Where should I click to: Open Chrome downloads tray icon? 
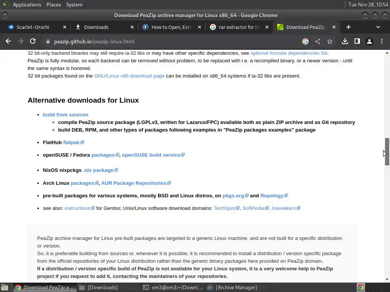point(345,41)
